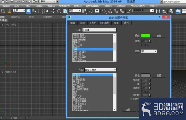
Task: Expand the arrow next to the undo icon
Action: 20,2
